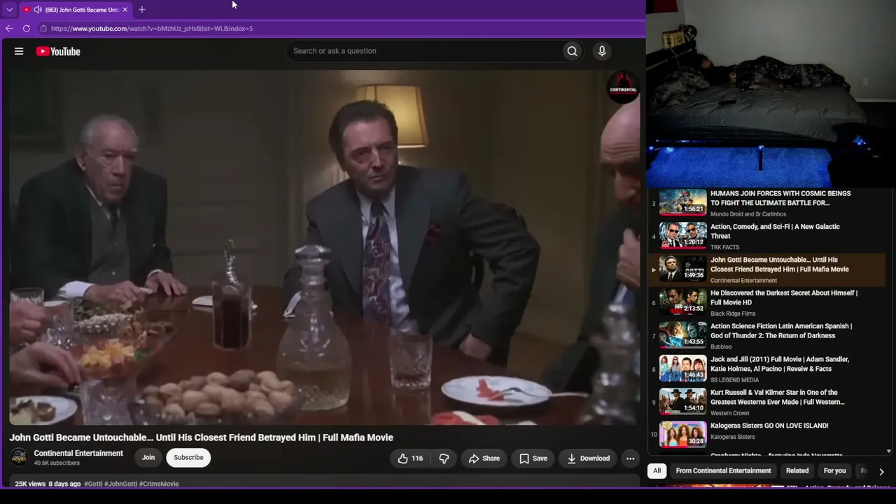Viewport: 896px width, 504px height.
Task: Click the magnifier search button
Action: click(x=572, y=51)
